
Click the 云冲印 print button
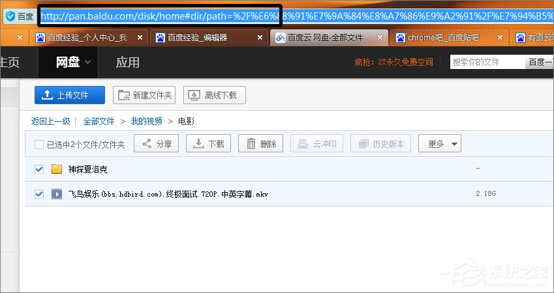[x=316, y=143]
